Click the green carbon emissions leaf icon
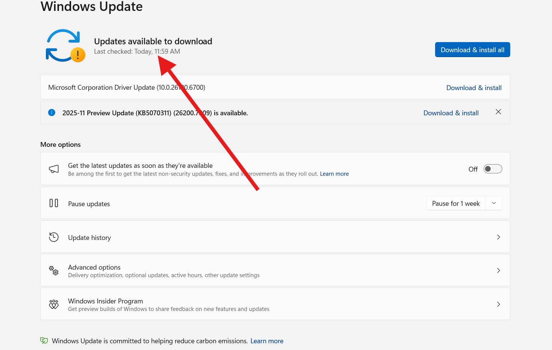The image size is (552, 350). pos(44,340)
